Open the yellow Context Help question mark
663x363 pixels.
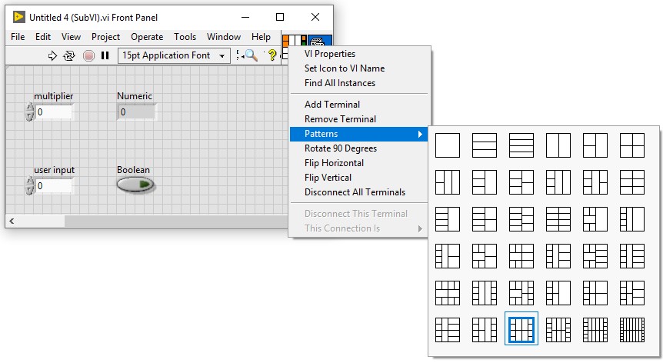pyautogui.click(x=272, y=55)
